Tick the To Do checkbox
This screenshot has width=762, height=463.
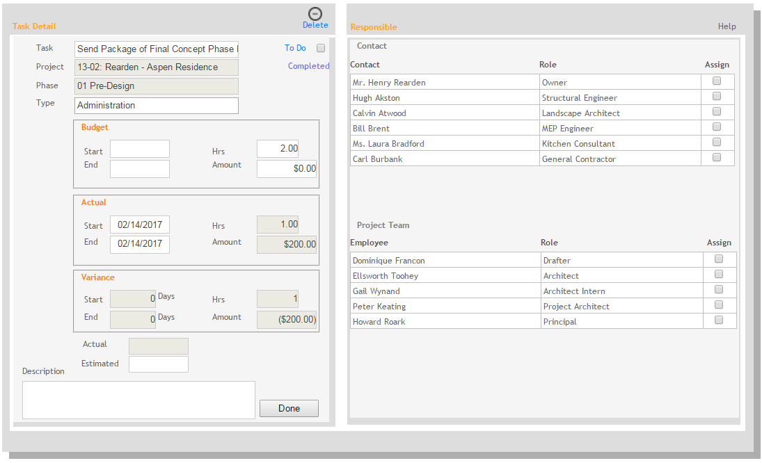coord(321,48)
